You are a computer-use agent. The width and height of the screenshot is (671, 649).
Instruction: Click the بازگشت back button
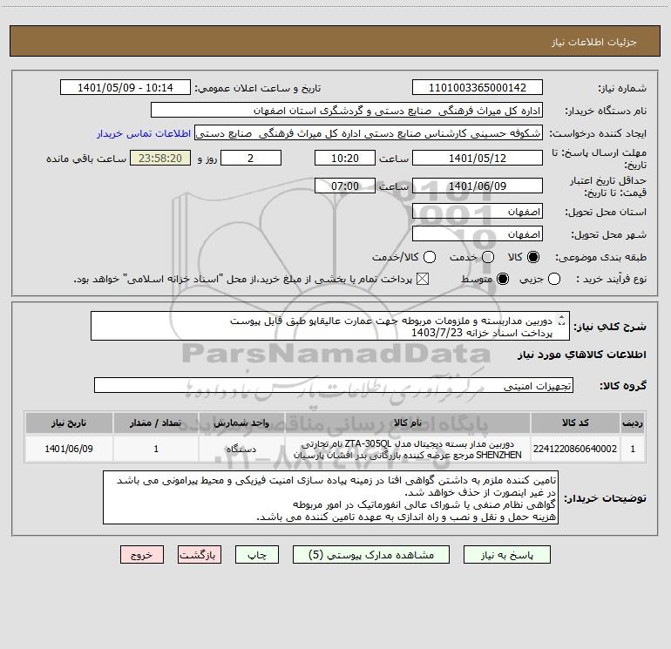tap(200, 555)
